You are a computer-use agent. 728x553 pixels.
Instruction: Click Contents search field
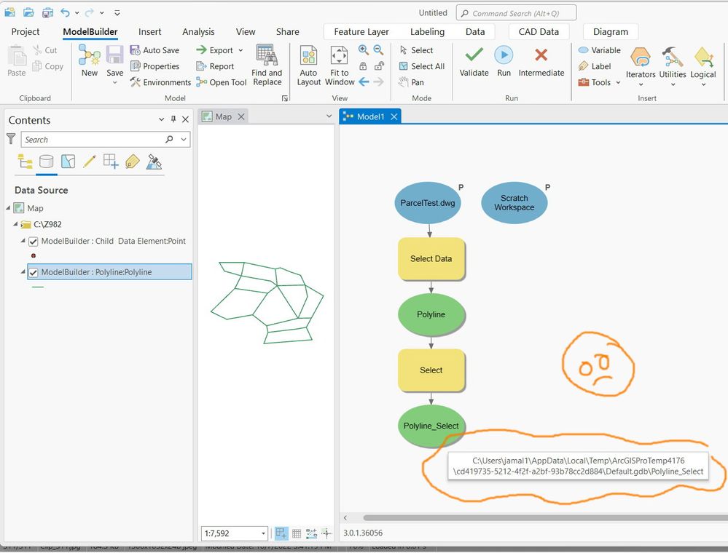tap(93, 140)
